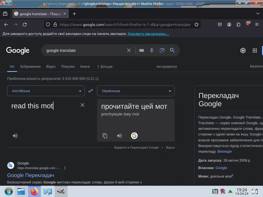
Task: Open the Start menu orb in taskbar
Action: [8, 191]
